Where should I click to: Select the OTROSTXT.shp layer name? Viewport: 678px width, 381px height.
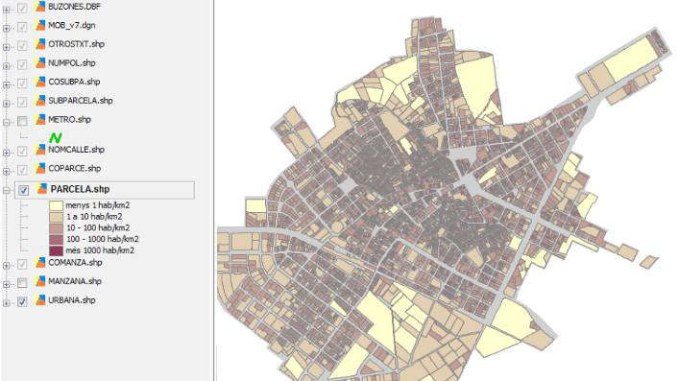tap(76, 44)
